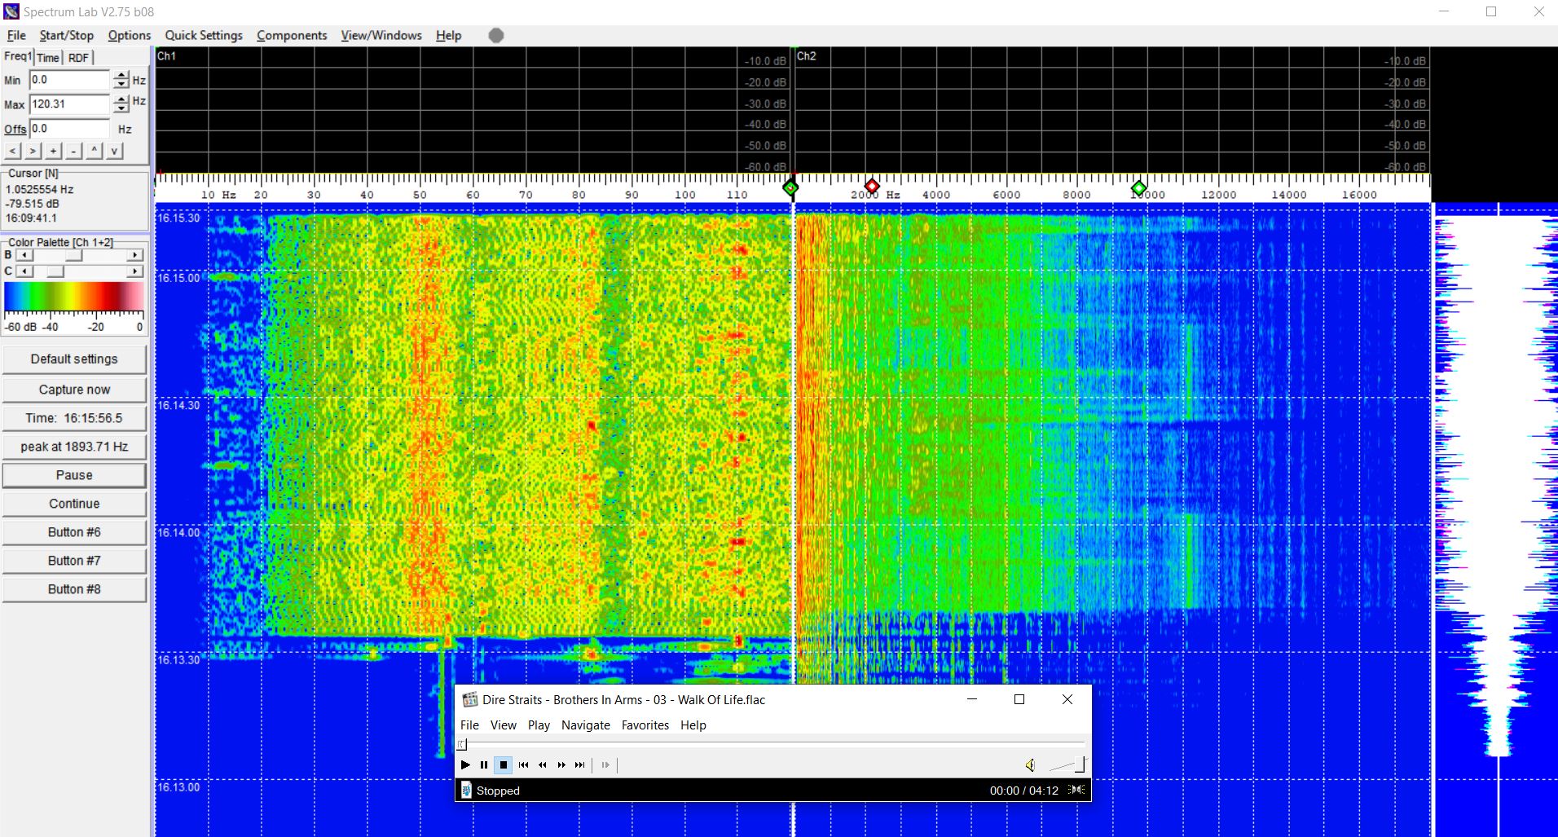Go to previous track in media player
Screen dimensions: 1558x837
click(523, 764)
